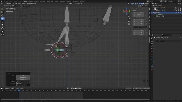The height and width of the screenshot is (102, 182).
Task: Toggle X-ray display in viewport header
Action: pyautogui.click(x=140, y=4)
